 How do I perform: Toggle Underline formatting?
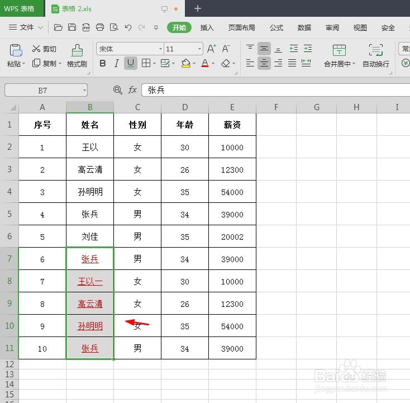[x=131, y=63]
